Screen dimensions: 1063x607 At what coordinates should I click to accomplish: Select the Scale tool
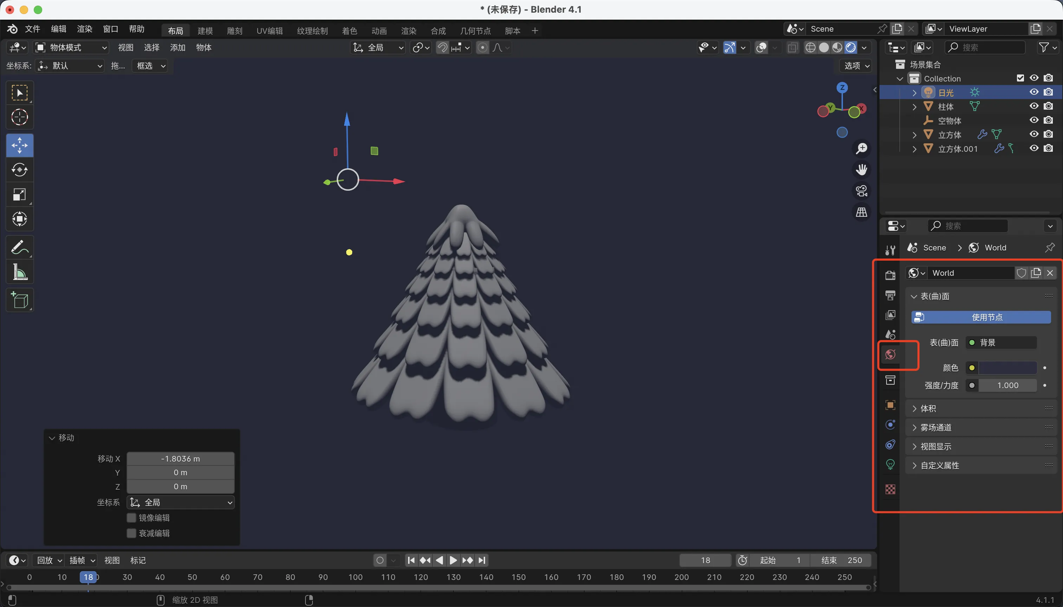[x=20, y=194]
